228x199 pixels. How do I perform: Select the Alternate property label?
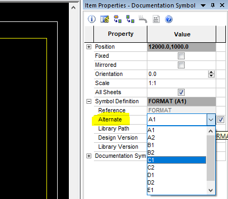pos(110,119)
